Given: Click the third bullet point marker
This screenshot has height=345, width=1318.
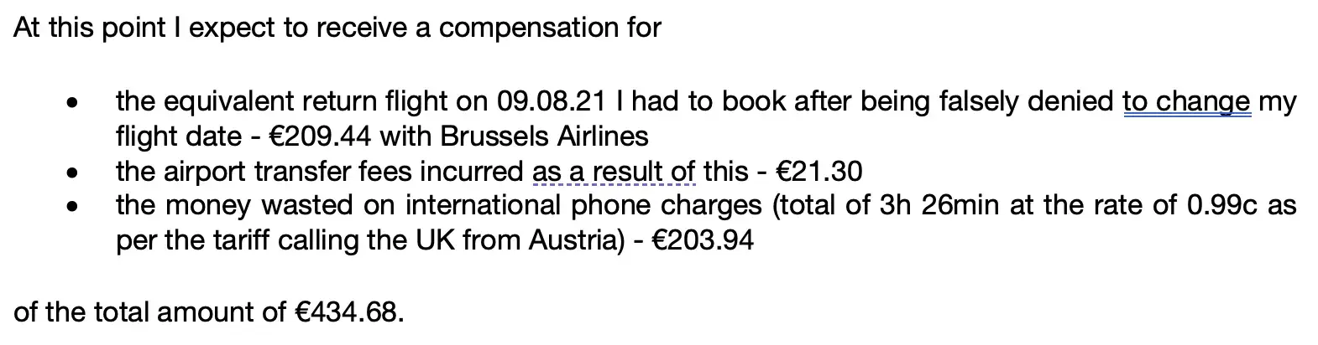Looking at the screenshot, I should [x=73, y=209].
